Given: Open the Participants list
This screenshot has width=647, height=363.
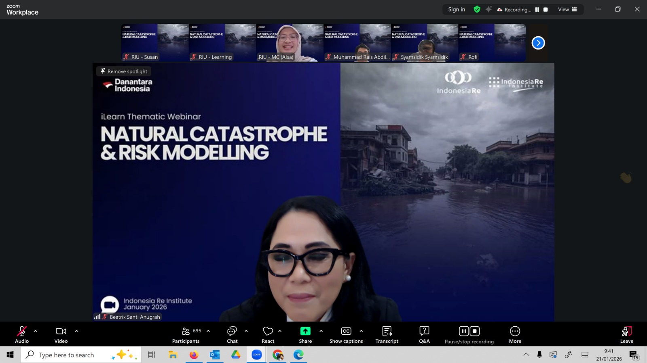Looking at the screenshot, I should [x=186, y=334].
